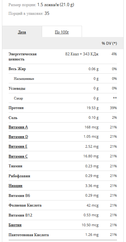Open the Ниацин link
This screenshot has width=126, height=242.
(15, 185)
